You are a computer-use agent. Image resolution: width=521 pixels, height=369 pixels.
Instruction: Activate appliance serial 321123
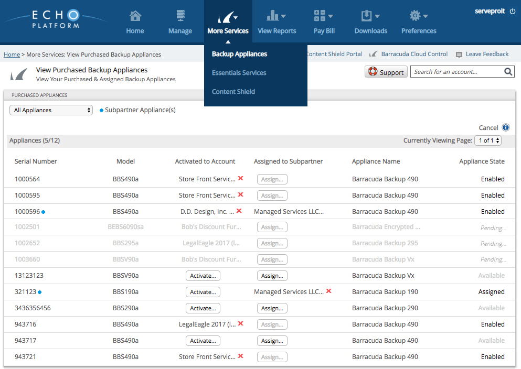[x=203, y=292]
